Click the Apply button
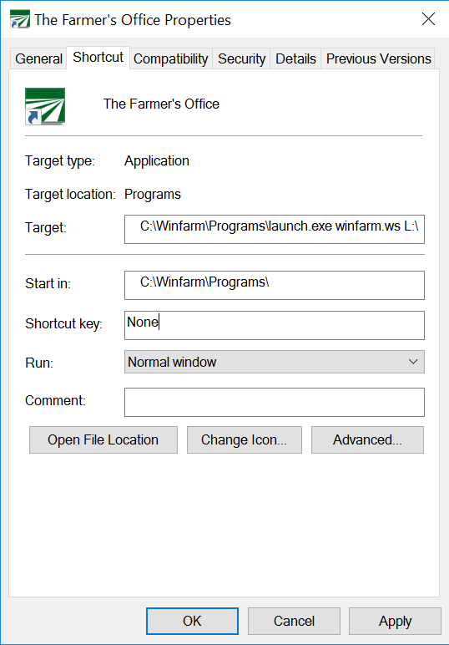Screen dimensions: 449x645 395,621
